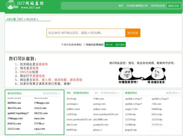Open 060964.com in hijacked list
Viewport: 183px width, 136px height.
coord(14,103)
